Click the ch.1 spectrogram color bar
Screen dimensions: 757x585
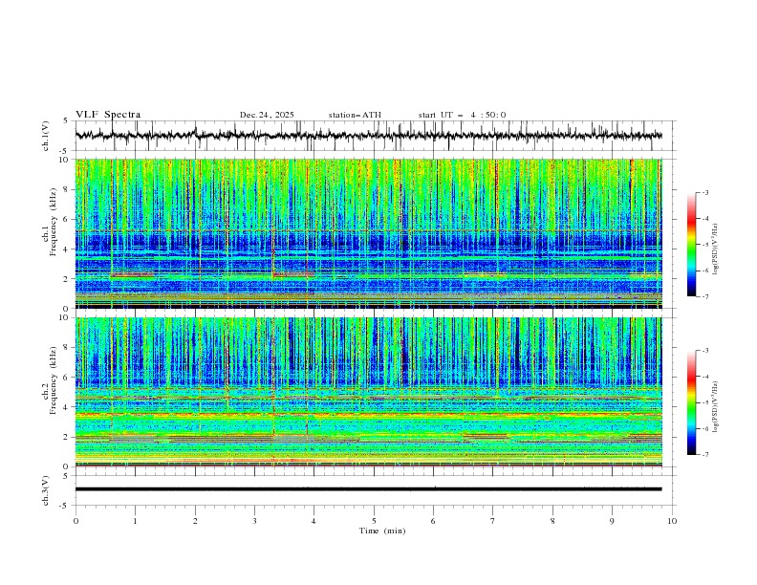[x=691, y=245]
